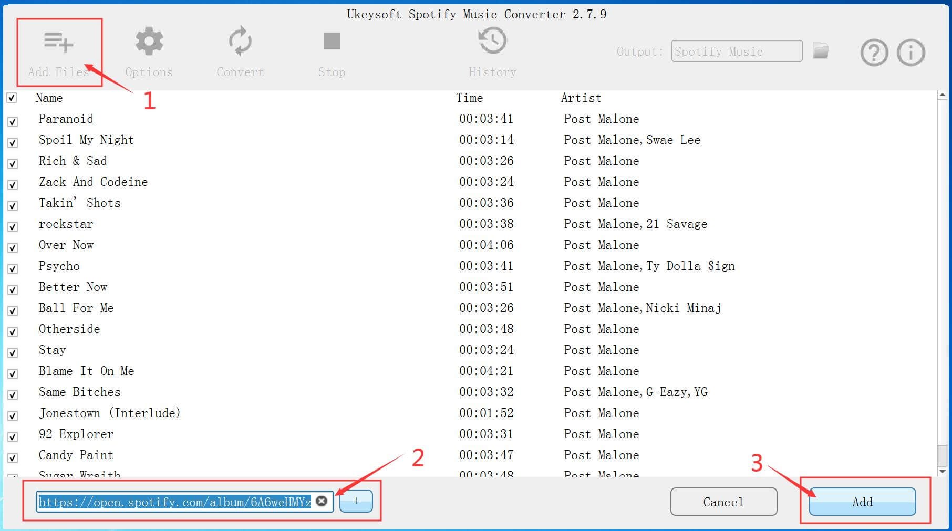The image size is (952, 531).
Task: Click artist Post Malone, 21 Savage
Action: coord(636,224)
